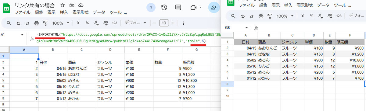Open ファイル menu in right window
This screenshot has height=111, width=366.
pyautogui.click(x=247, y=5)
